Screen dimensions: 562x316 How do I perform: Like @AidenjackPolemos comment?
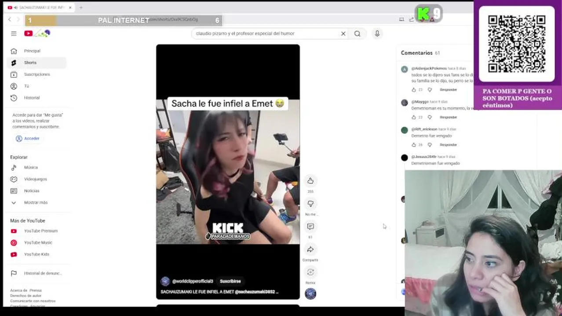413,90
